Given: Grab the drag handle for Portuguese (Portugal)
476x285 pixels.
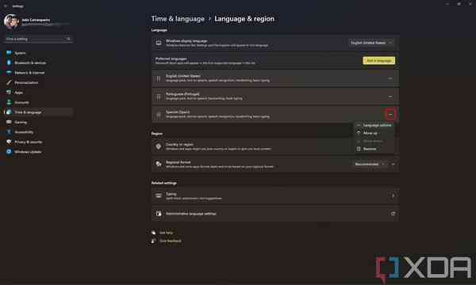Looking at the screenshot, I should pos(159,97).
